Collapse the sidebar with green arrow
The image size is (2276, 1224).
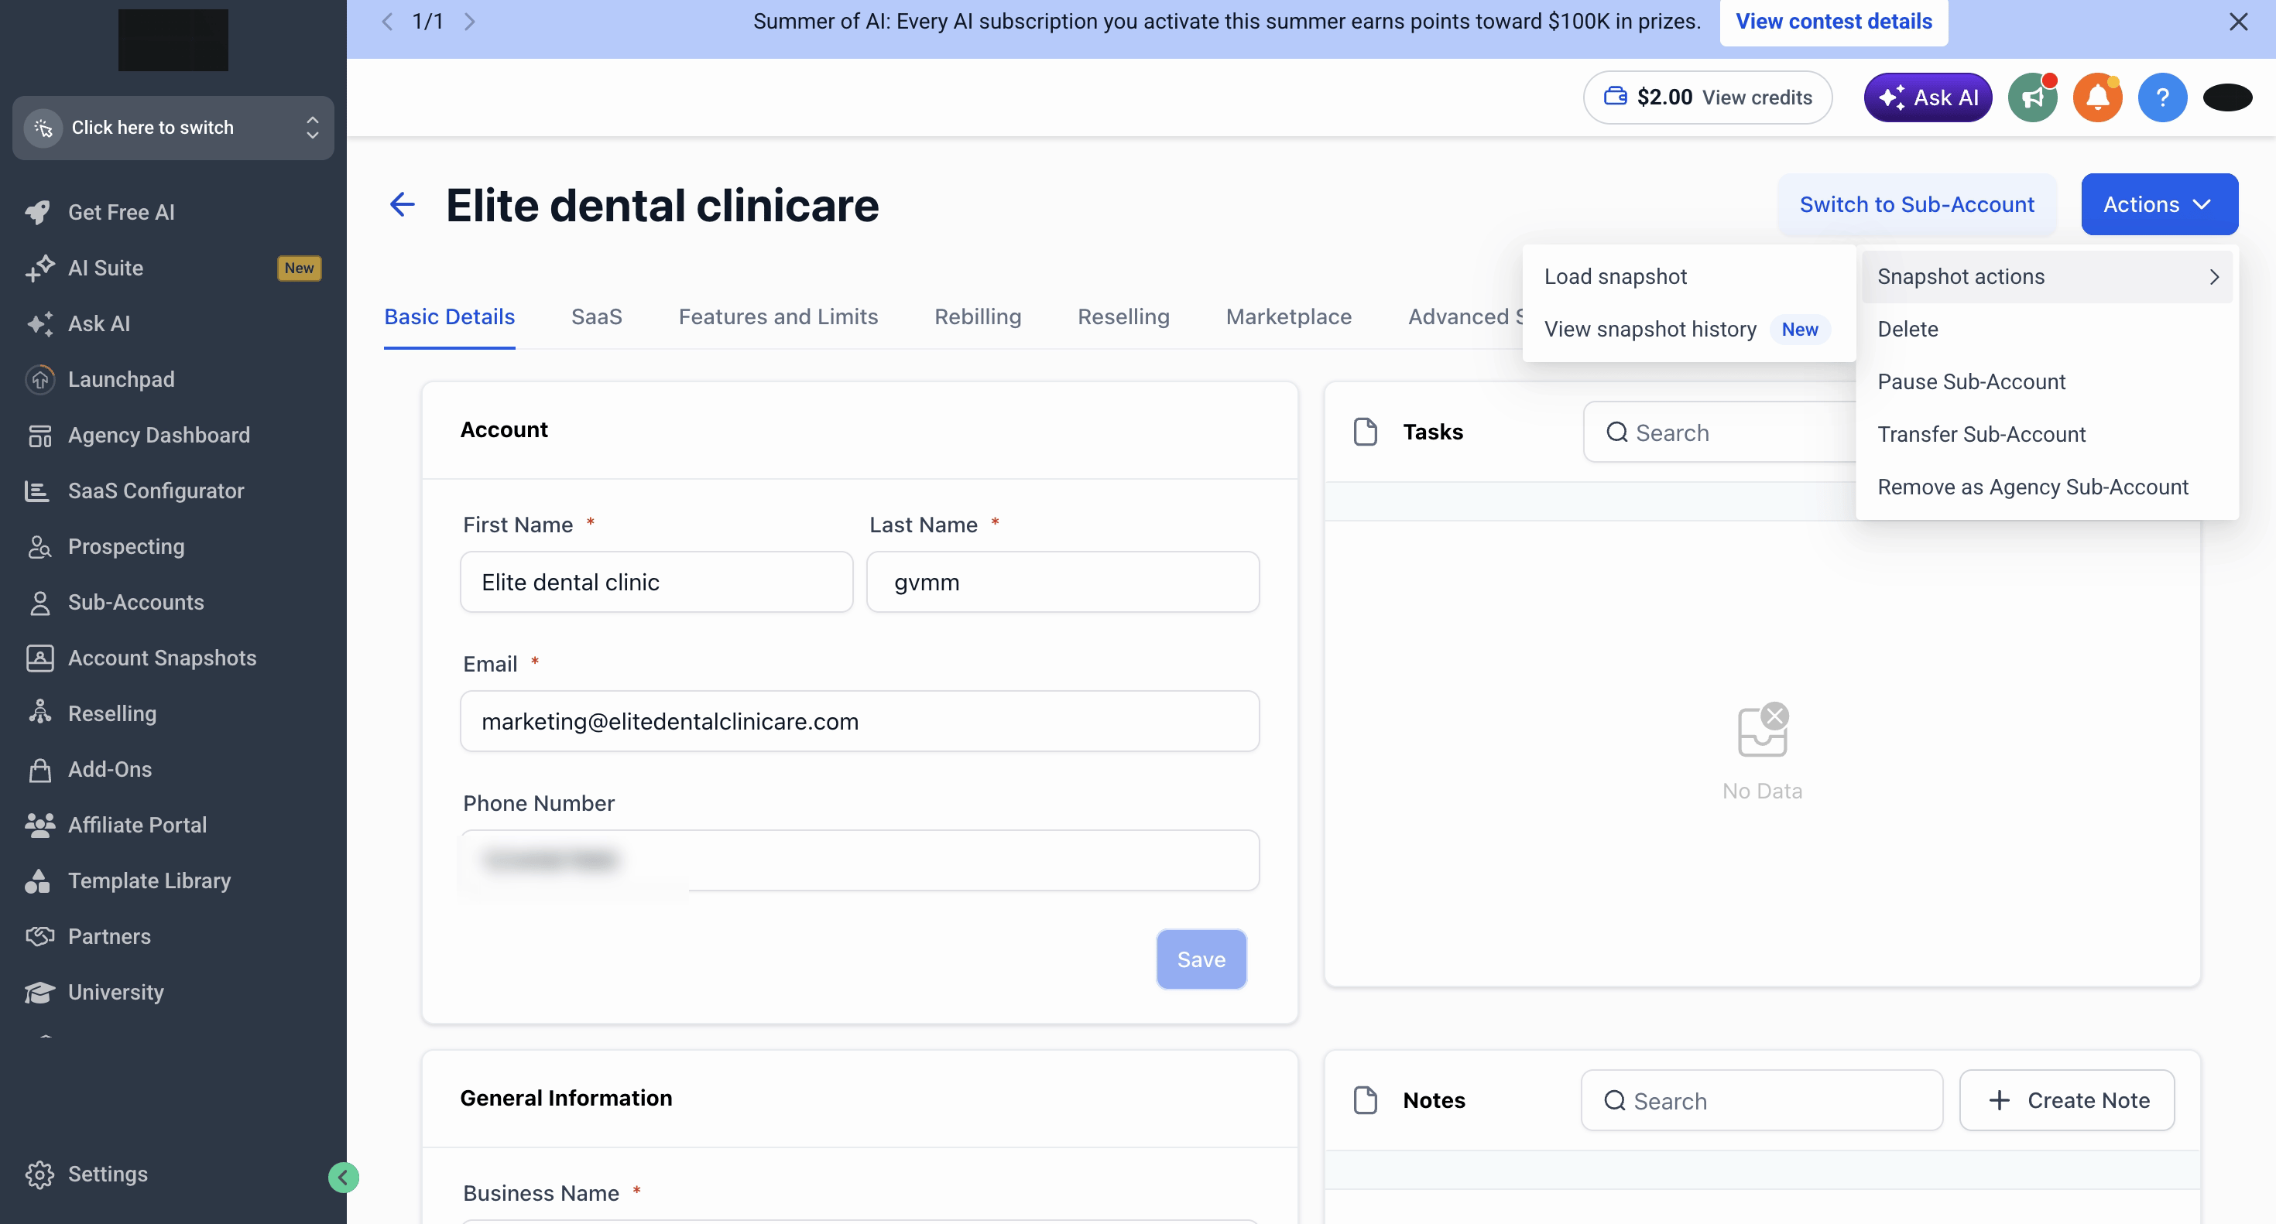click(x=343, y=1176)
